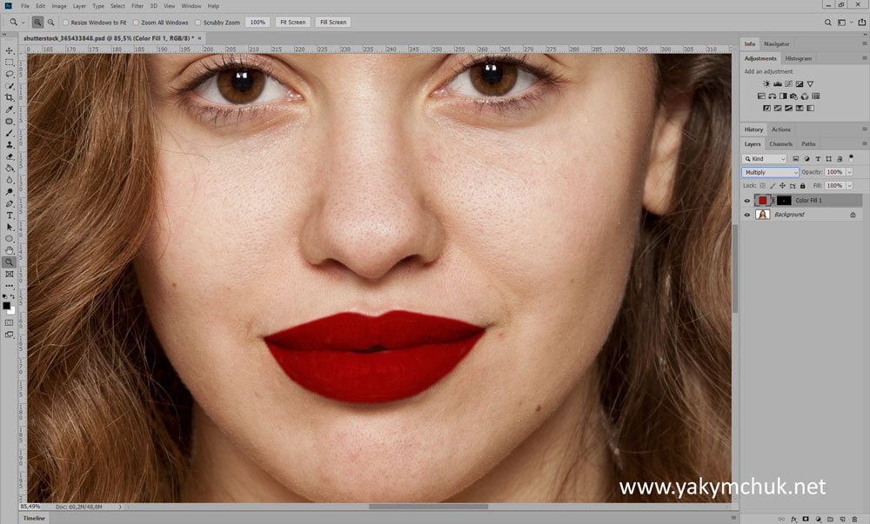This screenshot has height=524, width=870.
Task: Open the Layers panel menu
Action: 864,144
